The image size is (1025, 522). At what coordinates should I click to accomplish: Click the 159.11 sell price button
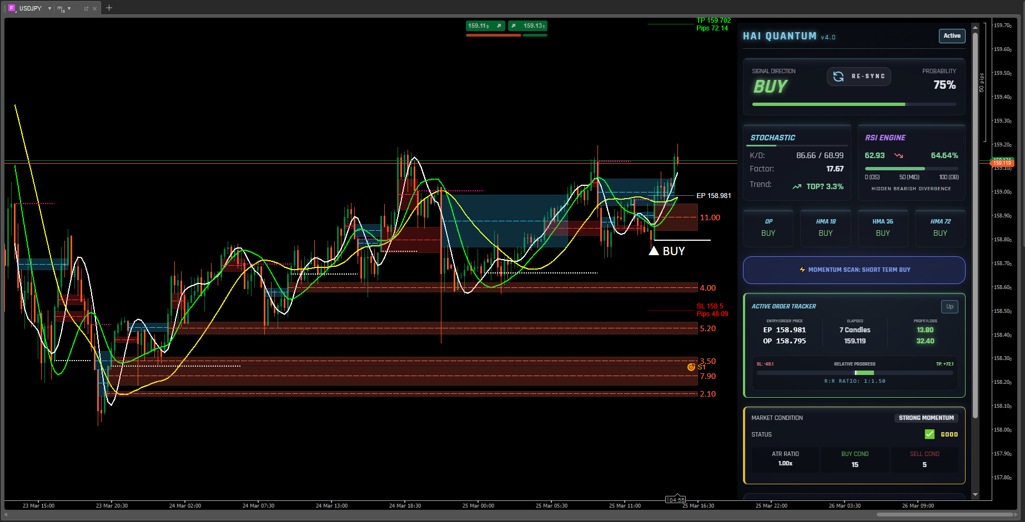485,26
